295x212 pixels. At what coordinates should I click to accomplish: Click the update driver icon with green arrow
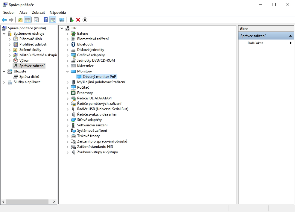coord(71,20)
